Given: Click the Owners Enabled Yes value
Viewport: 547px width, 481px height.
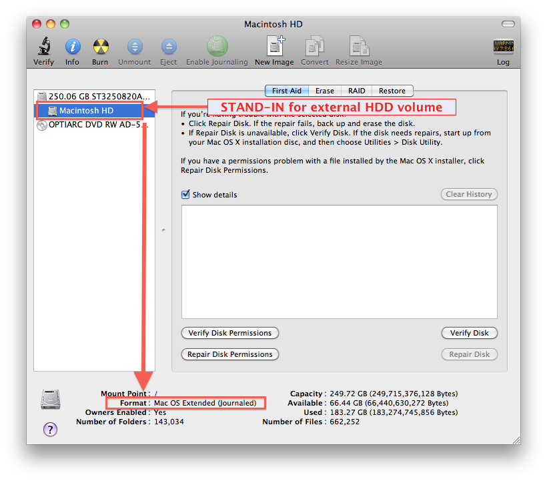Looking at the screenshot, I should (160, 412).
